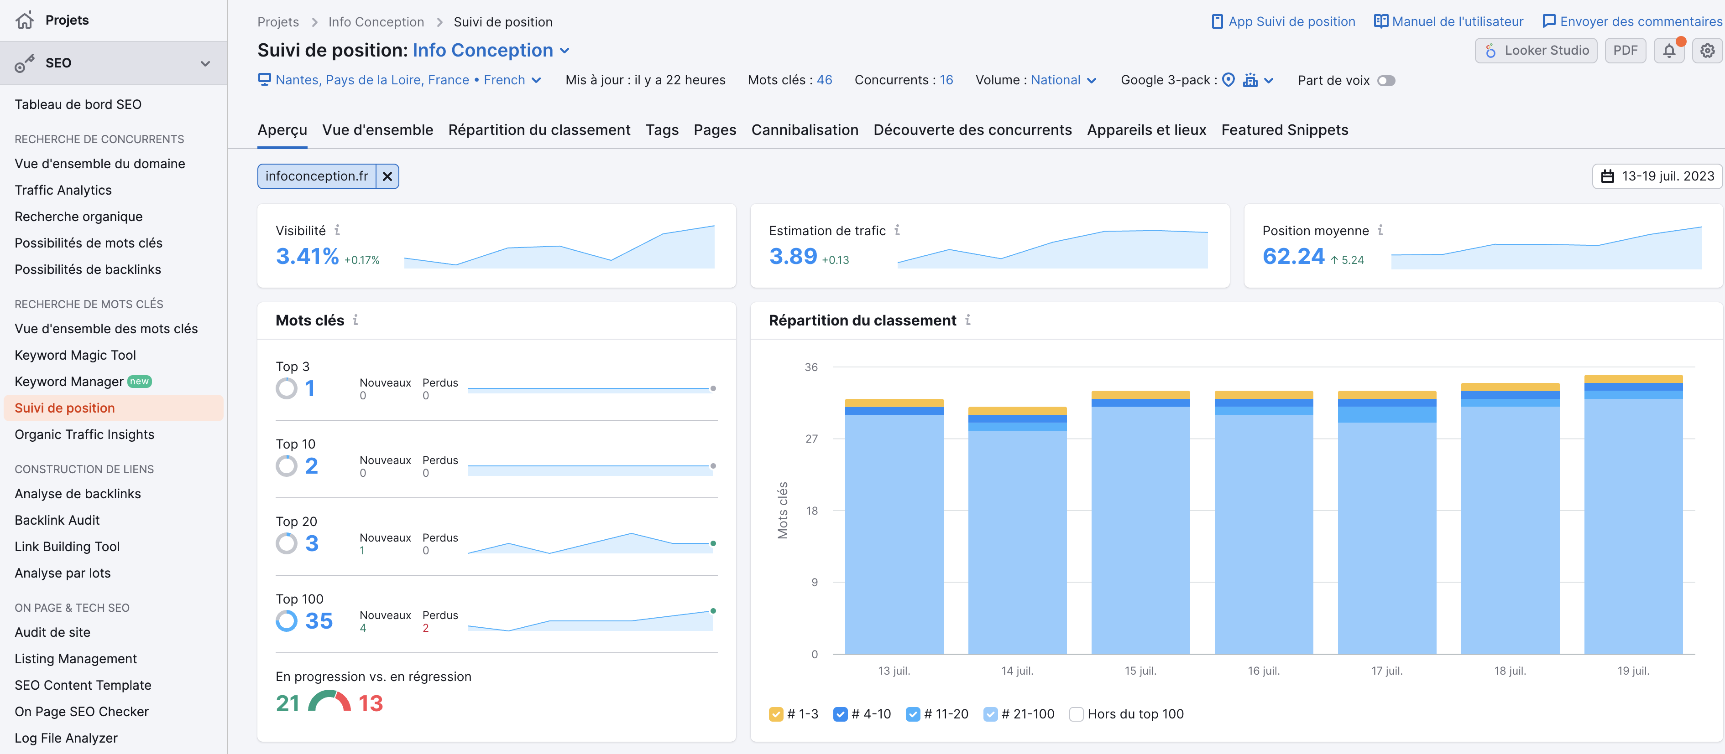Collapse the SEO sidebar section chevron
Screen dimensions: 1725x754
click(x=205, y=63)
